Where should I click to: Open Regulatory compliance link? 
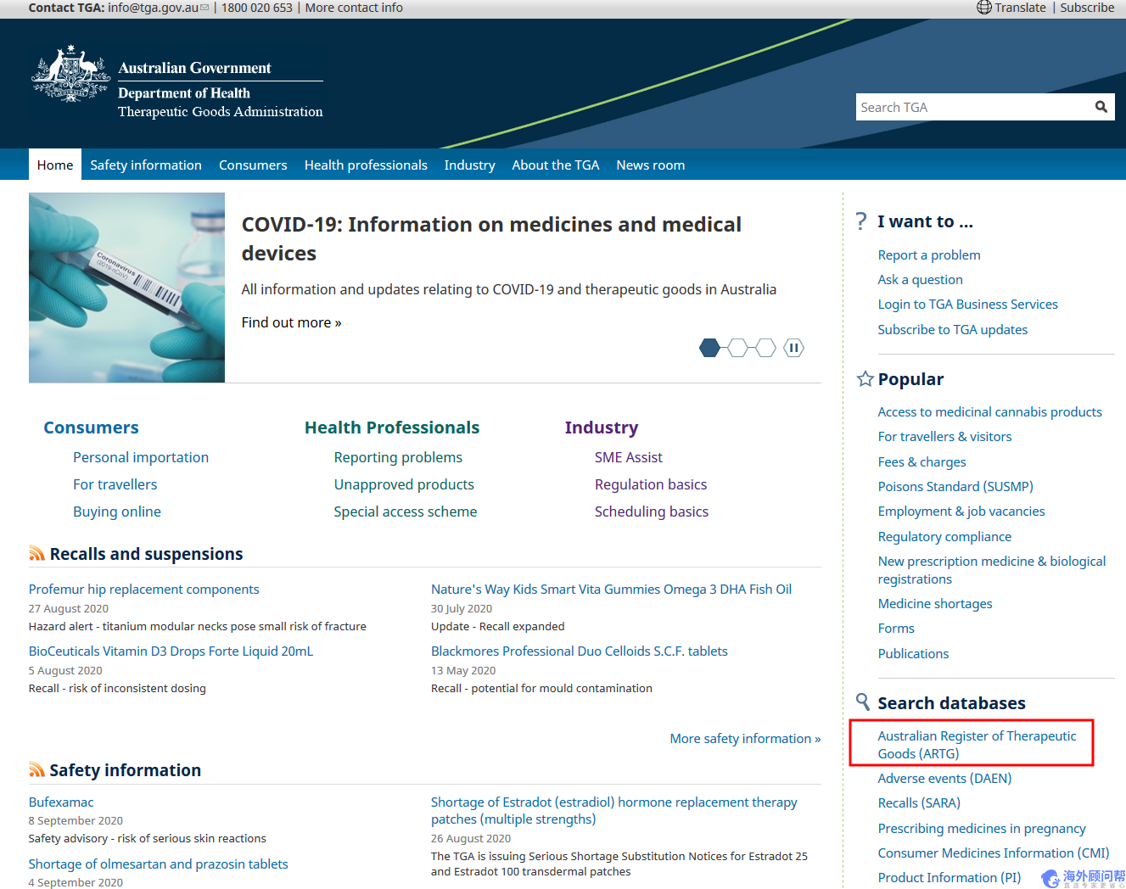click(944, 536)
